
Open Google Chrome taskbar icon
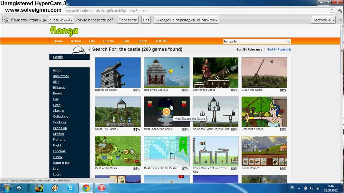coord(86,188)
